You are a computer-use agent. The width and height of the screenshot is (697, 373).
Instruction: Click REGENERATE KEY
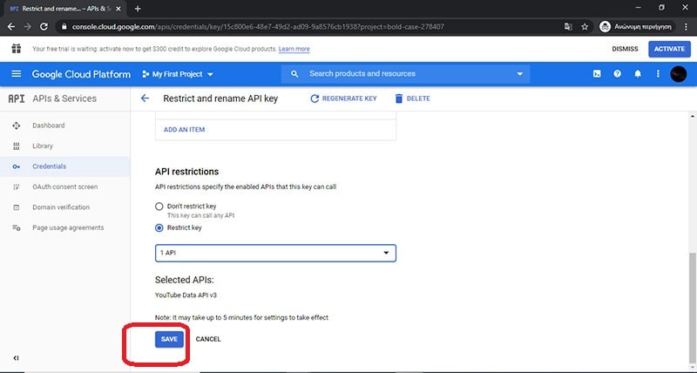pos(343,98)
